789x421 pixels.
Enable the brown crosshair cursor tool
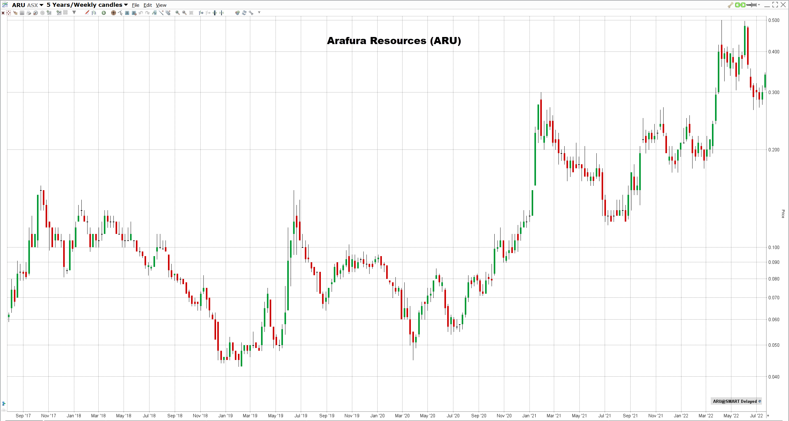click(x=113, y=13)
